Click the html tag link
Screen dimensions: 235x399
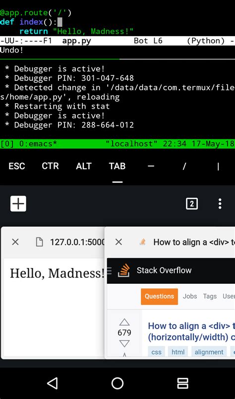coord(178,352)
